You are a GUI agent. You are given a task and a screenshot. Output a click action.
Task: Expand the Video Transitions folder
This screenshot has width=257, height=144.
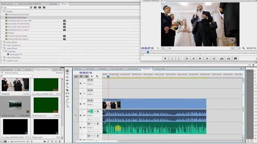tap(2, 57)
